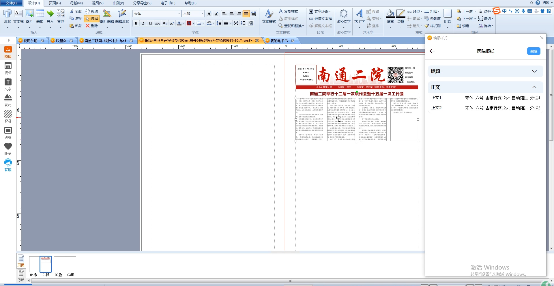Image resolution: width=554 pixels, height=286 pixels.
Task: Click the red text highlight color swatch
Action: (x=189, y=23)
